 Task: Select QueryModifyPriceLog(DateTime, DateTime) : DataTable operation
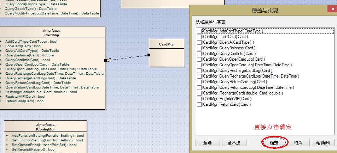[52, 13]
